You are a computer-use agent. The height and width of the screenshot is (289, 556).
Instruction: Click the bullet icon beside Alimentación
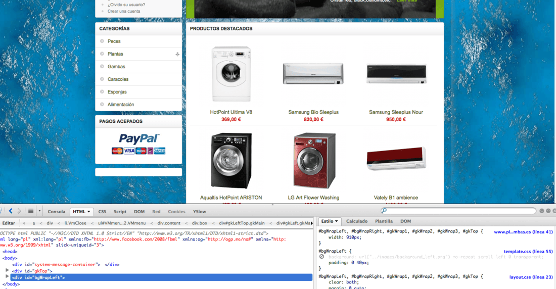coord(102,104)
